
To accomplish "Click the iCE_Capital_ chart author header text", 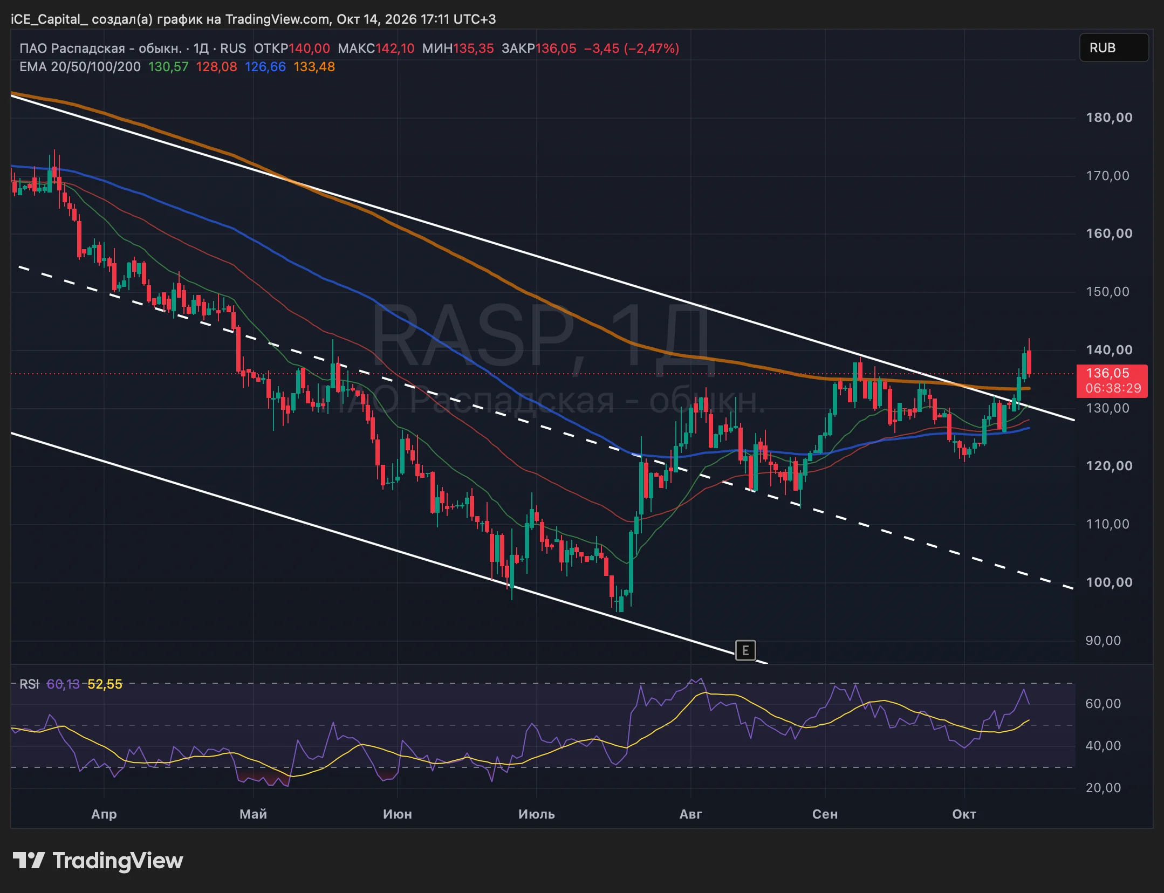I will coord(253,19).
